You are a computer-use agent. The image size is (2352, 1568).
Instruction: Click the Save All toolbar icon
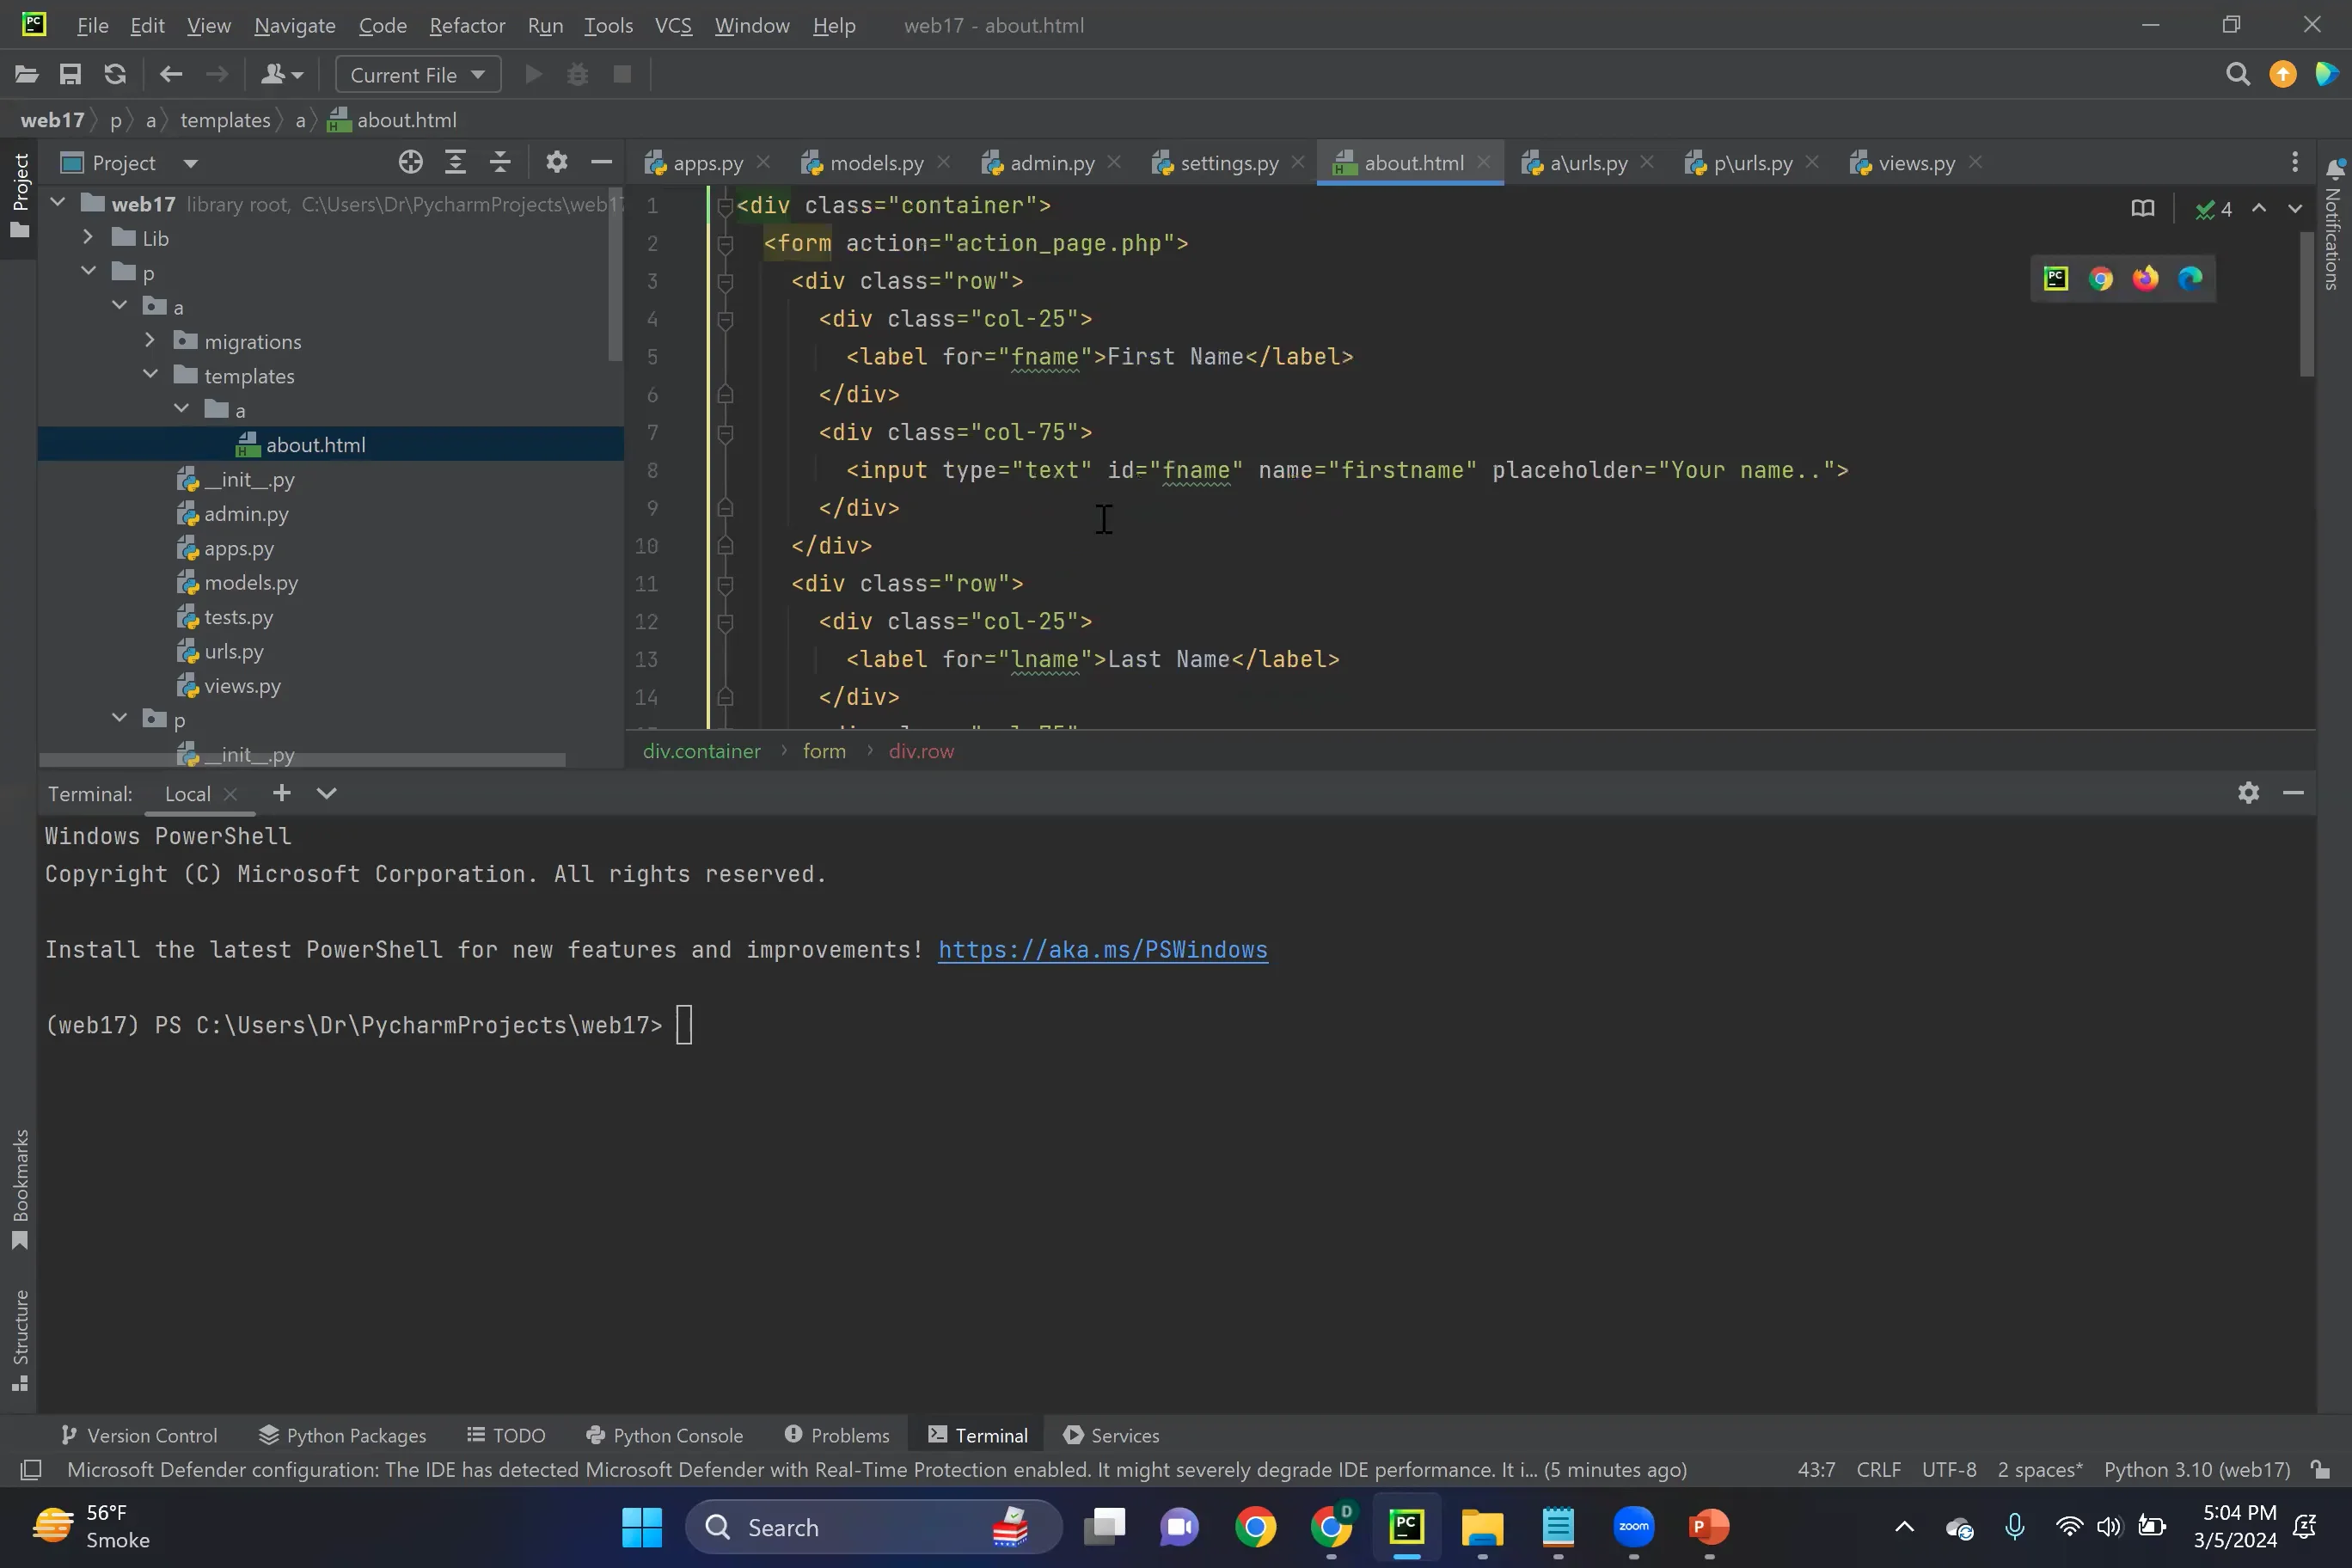[70, 75]
